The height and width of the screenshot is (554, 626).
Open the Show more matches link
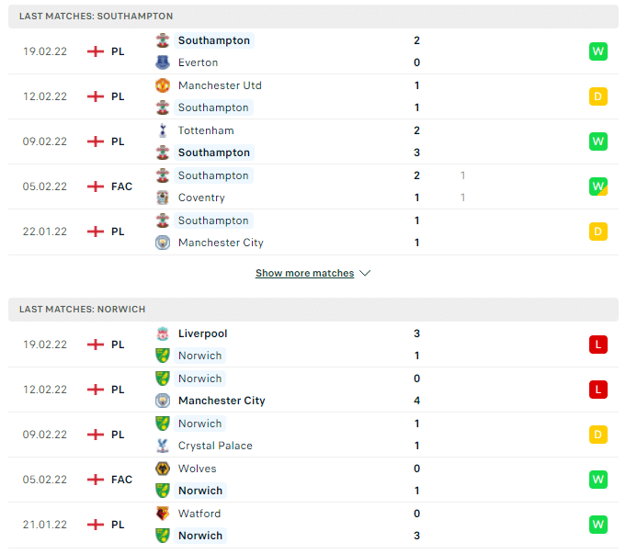[304, 273]
